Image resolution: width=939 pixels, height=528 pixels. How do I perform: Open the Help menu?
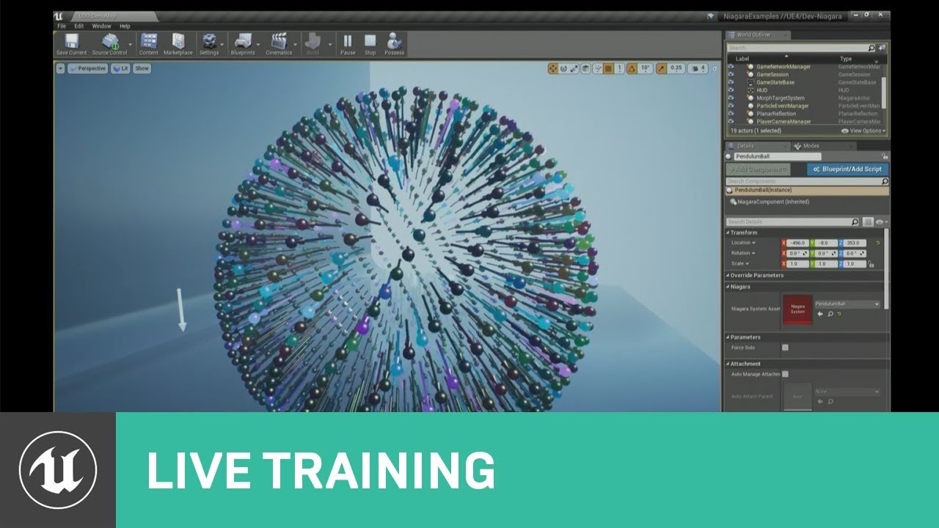point(125,26)
